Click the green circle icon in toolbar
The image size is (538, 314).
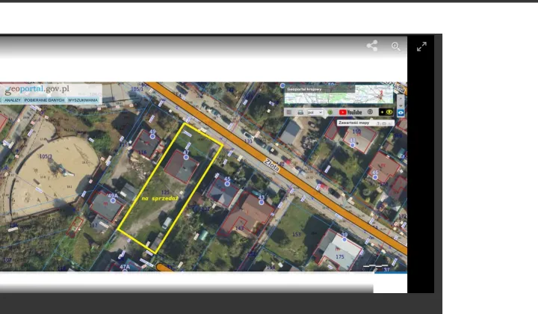coord(330,112)
